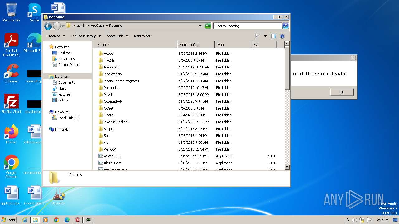Image resolution: width=399 pixels, height=224 pixels.
Task: Click Favorites in the navigation pane
Action: click(x=62, y=47)
